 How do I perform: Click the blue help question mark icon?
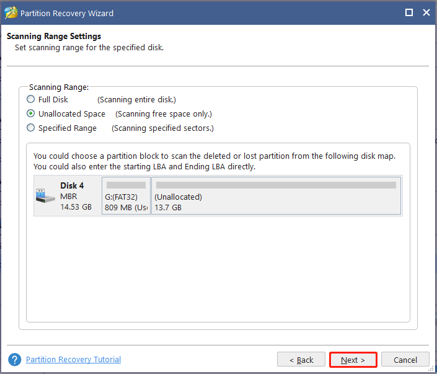14,360
